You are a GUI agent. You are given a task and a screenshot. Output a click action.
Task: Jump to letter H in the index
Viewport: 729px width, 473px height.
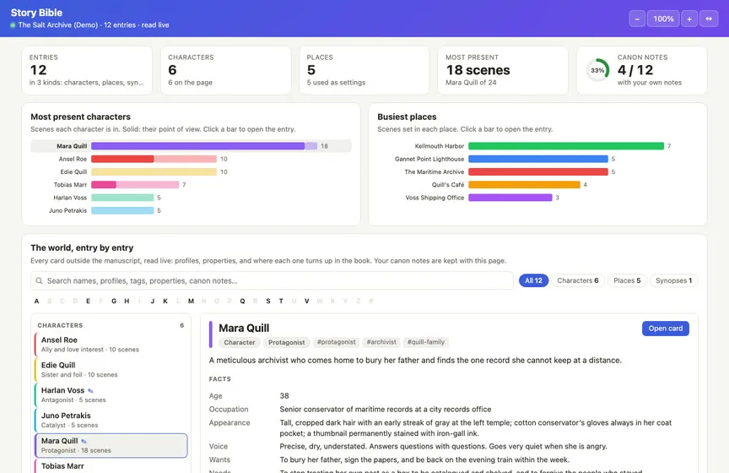point(127,302)
